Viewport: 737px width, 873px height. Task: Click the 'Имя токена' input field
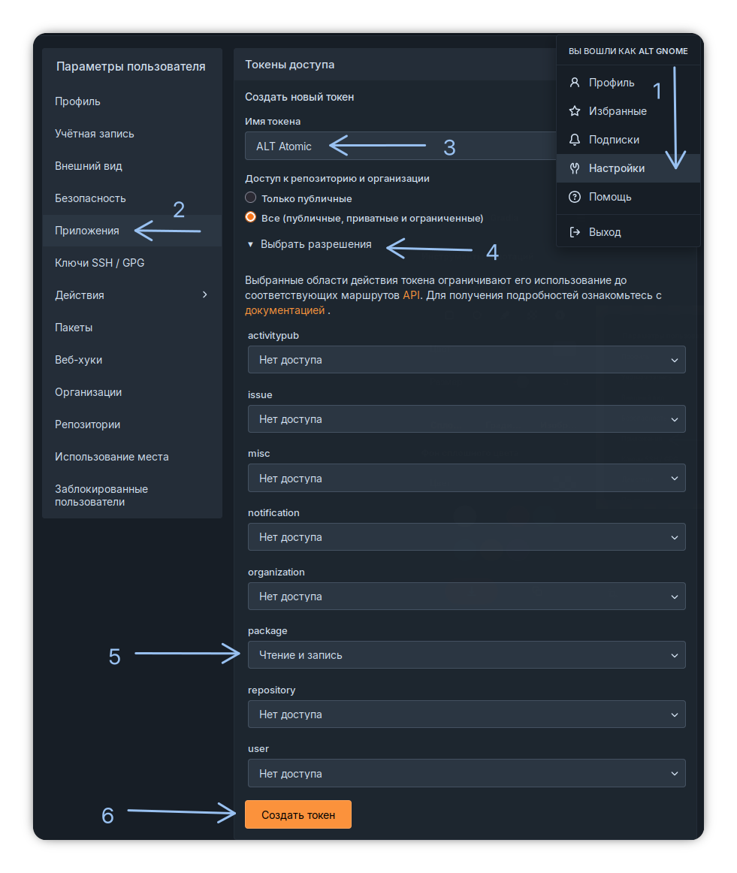pos(398,147)
